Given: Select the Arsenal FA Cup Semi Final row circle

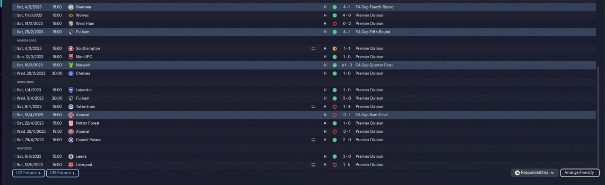Looking at the screenshot, I should click(14, 115).
